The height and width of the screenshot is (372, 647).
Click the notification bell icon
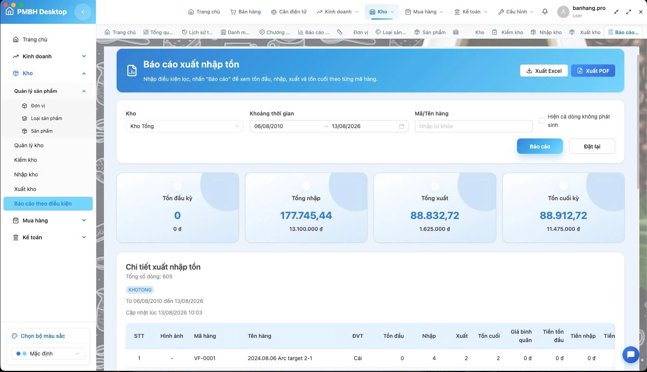(x=545, y=12)
